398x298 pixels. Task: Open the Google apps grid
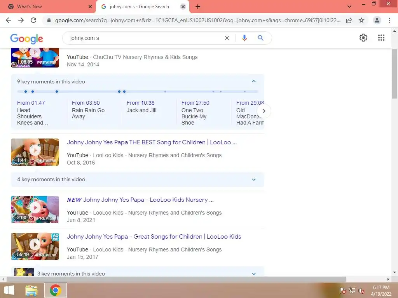(381, 38)
